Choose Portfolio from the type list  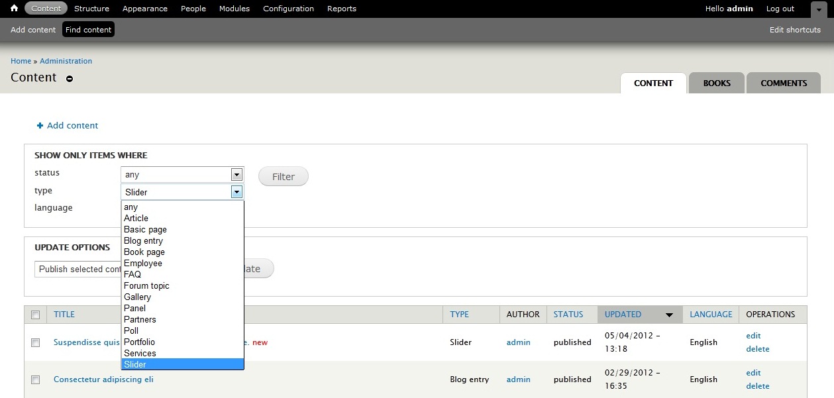click(139, 342)
